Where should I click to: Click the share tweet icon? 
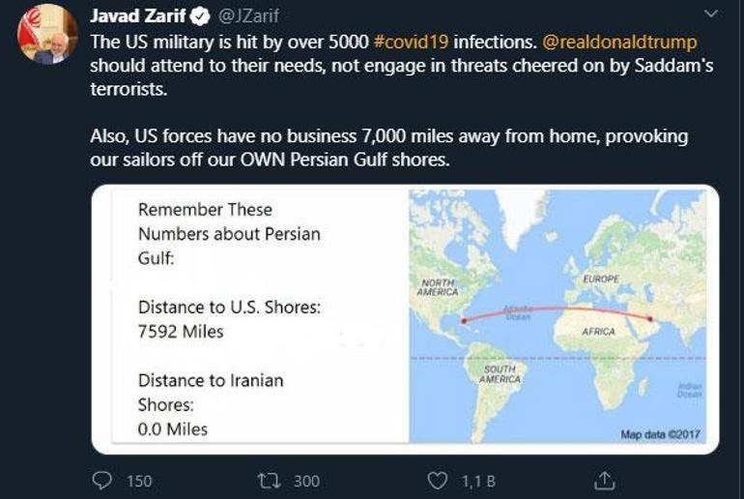[604, 480]
